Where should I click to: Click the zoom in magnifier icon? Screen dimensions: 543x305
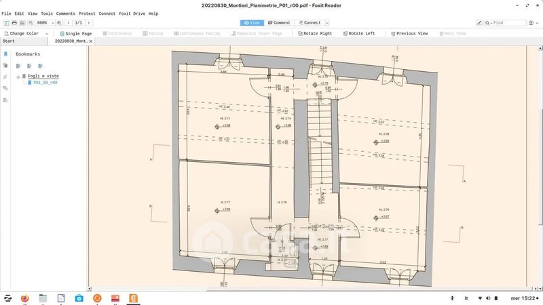[58, 23]
